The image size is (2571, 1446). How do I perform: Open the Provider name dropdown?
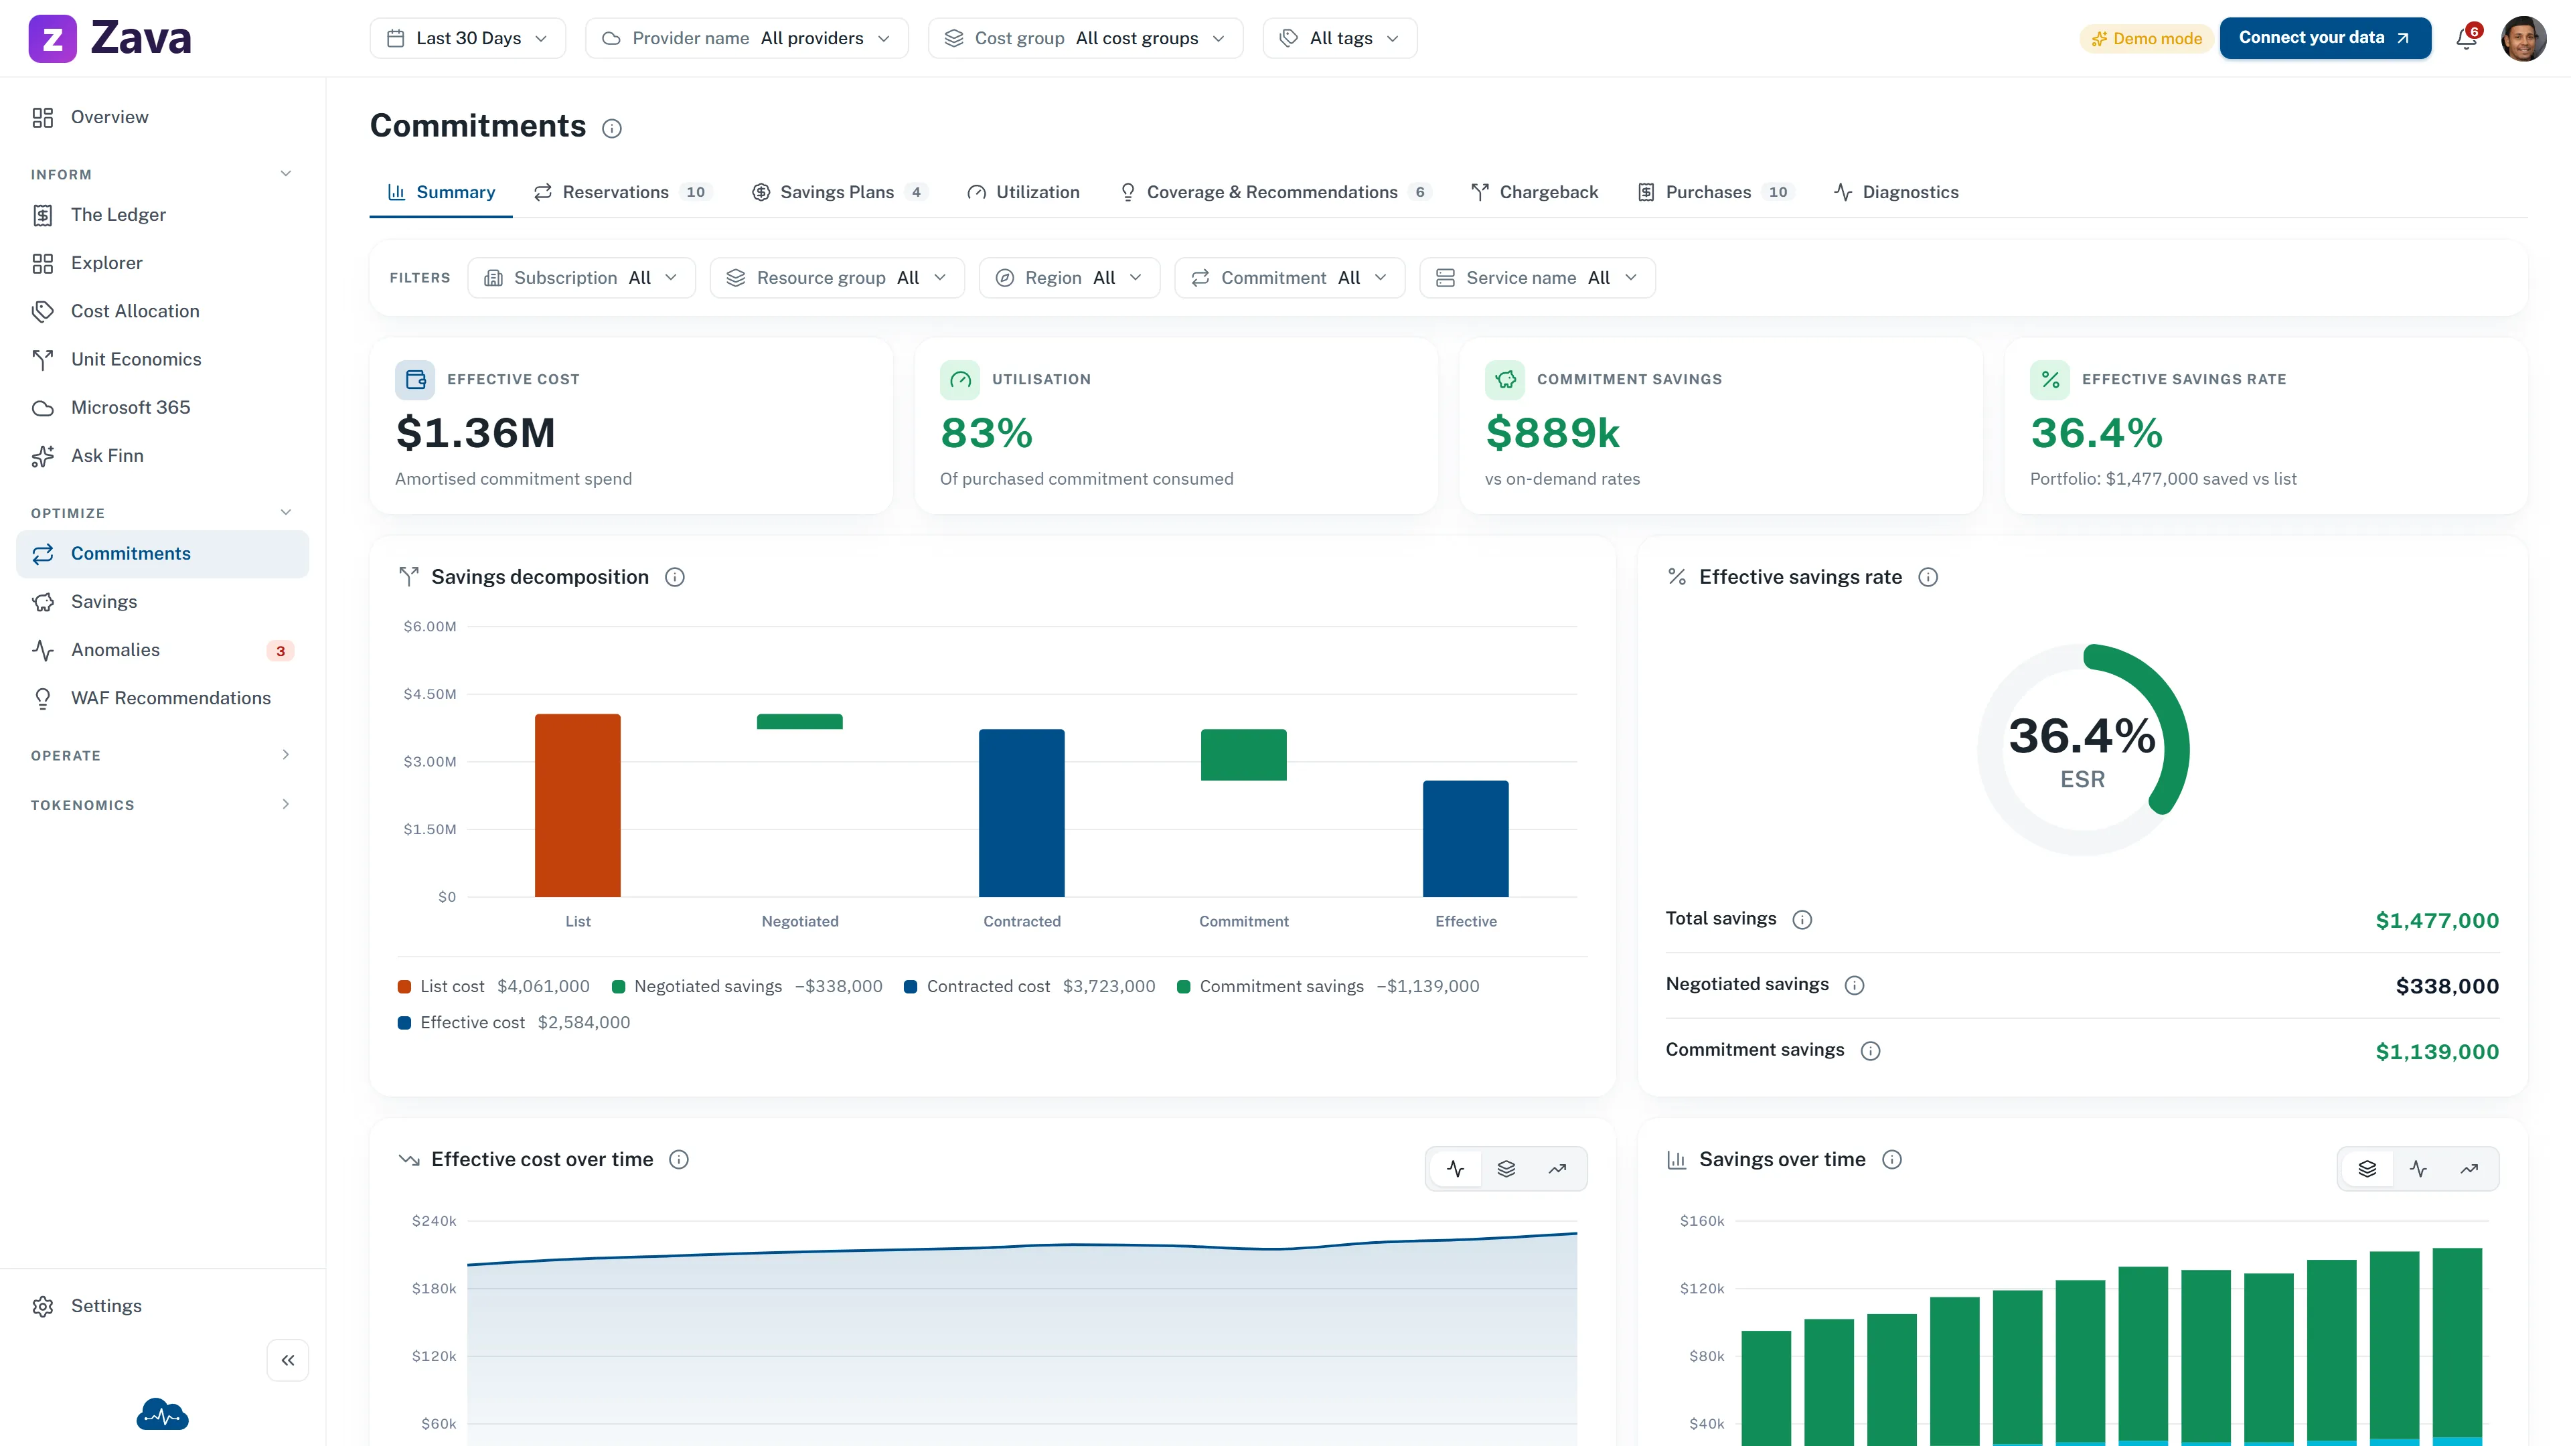click(x=747, y=38)
